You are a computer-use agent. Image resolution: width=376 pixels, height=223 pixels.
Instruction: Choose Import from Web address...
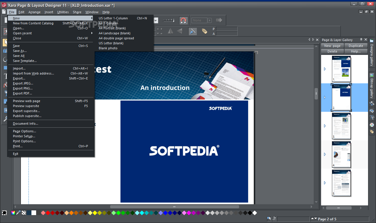(51, 73)
